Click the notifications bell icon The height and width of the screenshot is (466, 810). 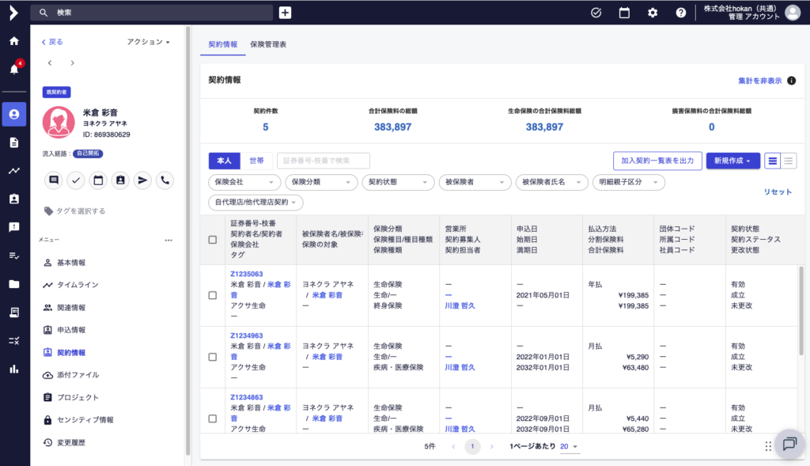pos(13,70)
